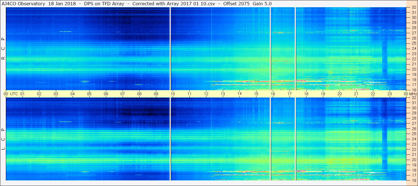Viewport: 418px width, 186px height.
Task: Click the 'R C P' panel label
Action: pos(3,49)
